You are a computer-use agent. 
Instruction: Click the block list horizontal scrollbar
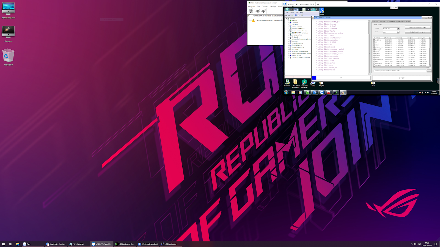click(401, 68)
